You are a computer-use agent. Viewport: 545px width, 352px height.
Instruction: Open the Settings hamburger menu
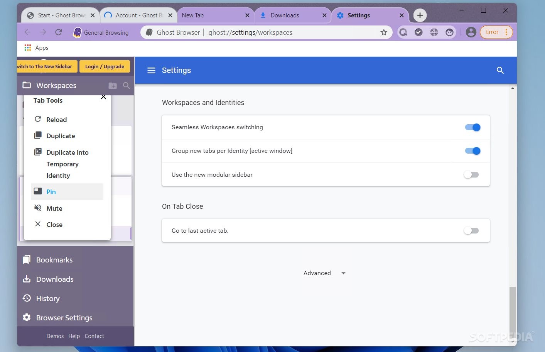click(x=151, y=70)
